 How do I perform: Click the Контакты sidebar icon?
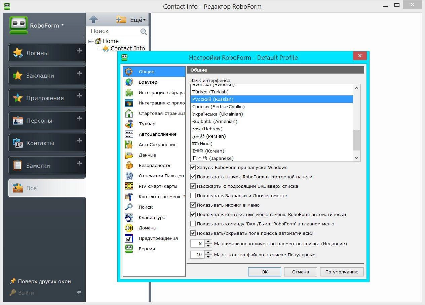point(17,143)
